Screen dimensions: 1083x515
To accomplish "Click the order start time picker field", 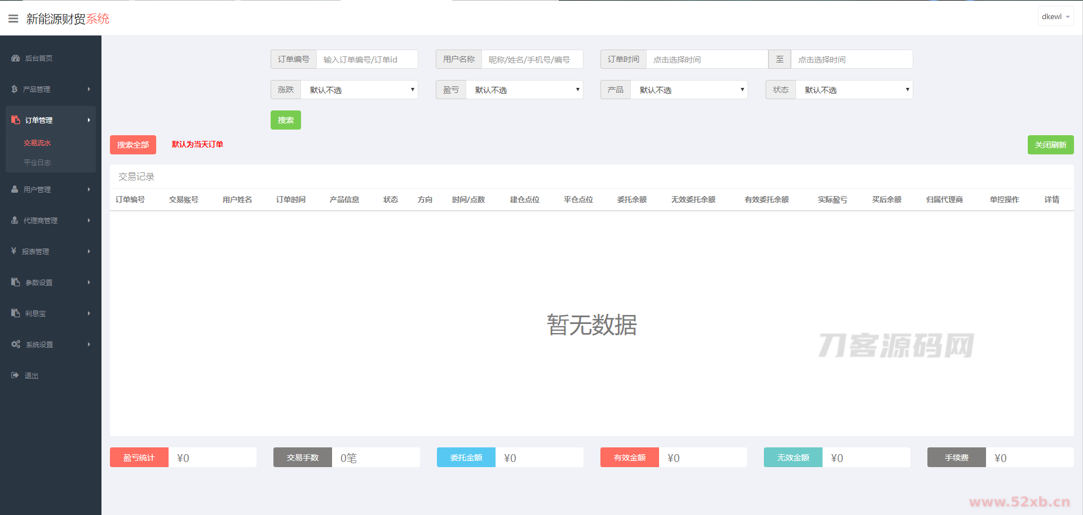I will click(706, 59).
